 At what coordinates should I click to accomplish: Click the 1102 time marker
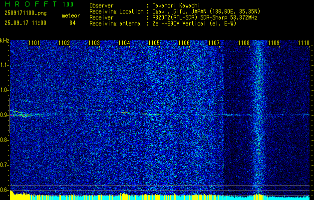[x=64, y=43]
